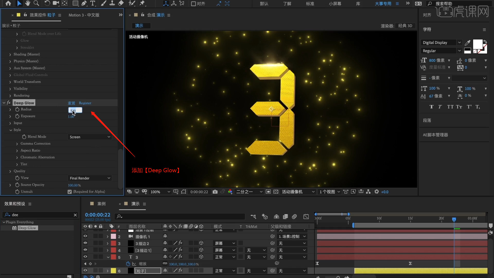Click the Radius value input field
Image resolution: width=494 pixels, height=278 pixels.
point(75,110)
